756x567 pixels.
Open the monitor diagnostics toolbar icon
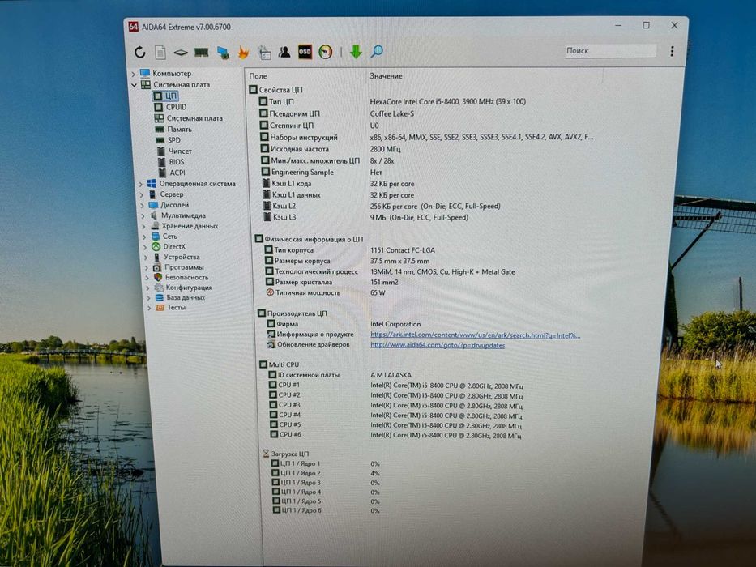tap(223, 52)
